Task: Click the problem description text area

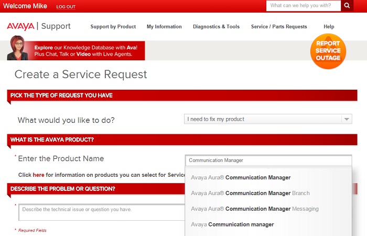Action: tap(102, 212)
